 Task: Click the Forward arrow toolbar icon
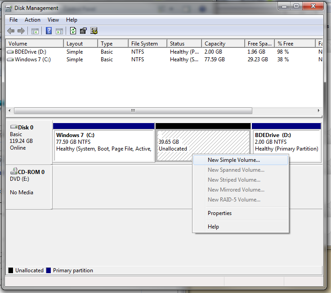[x=21, y=31]
